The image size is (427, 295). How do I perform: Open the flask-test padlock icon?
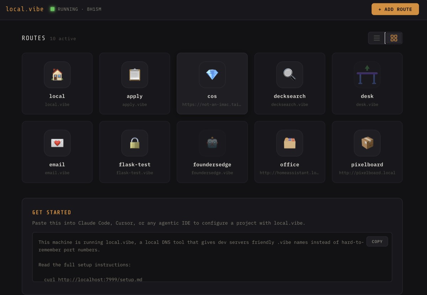pyautogui.click(x=135, y=143)
